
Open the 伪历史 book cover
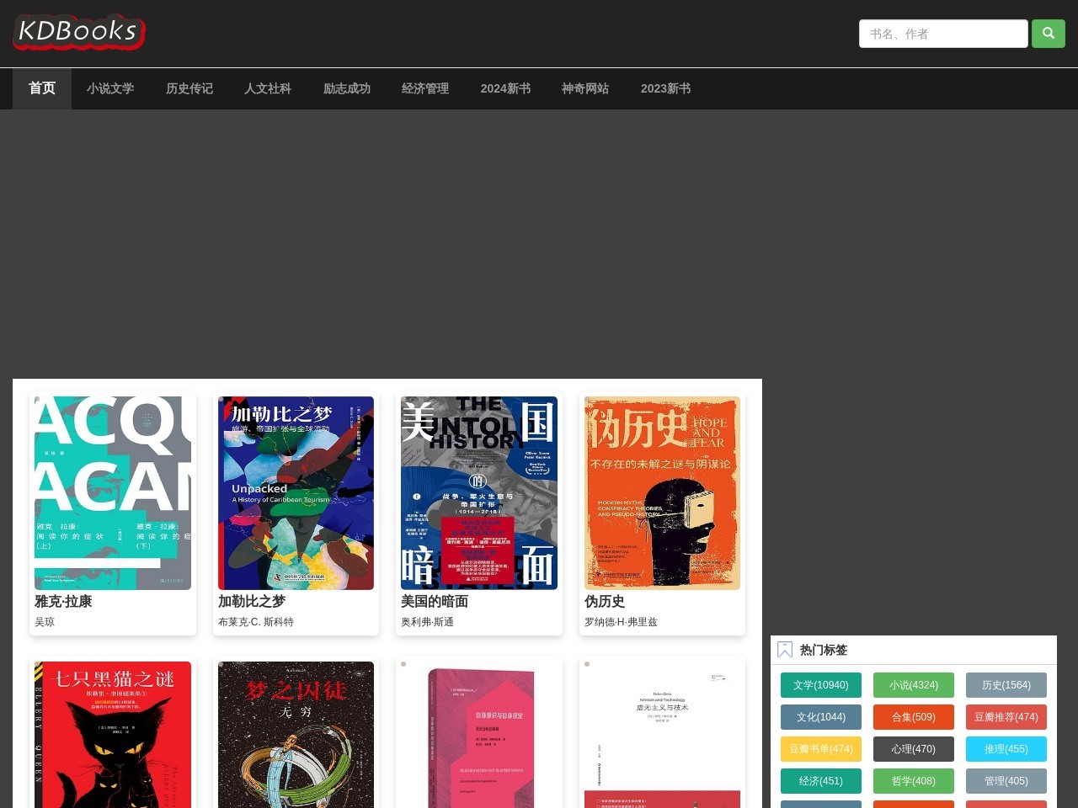[662, 493]
